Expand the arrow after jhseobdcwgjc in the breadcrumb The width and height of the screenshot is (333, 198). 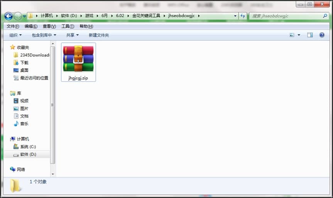tap(199, 16)
